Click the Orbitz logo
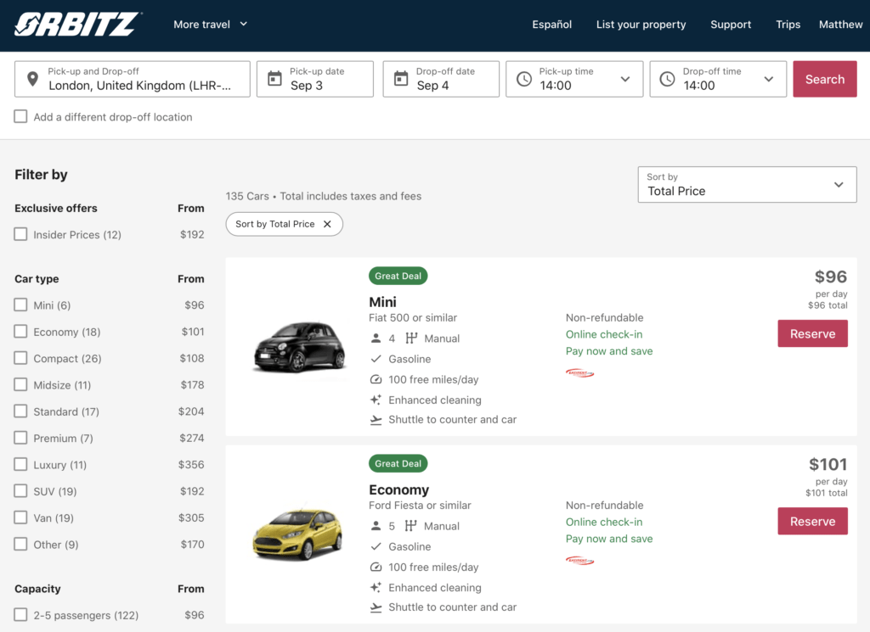870x632 pixels. [76, 24]
